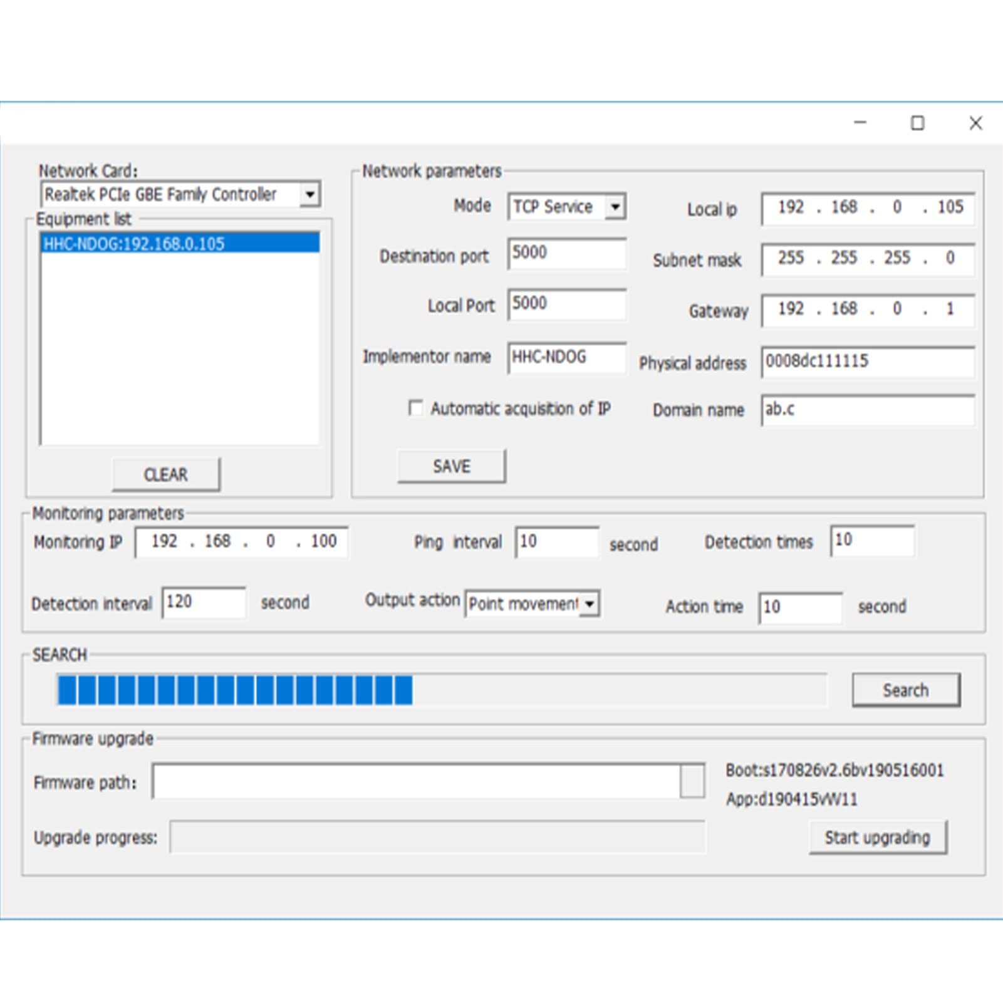The width and height of the screenshot is (1003, 1003).
Task: Click the Implementor name field
Action: pos(567,358)
